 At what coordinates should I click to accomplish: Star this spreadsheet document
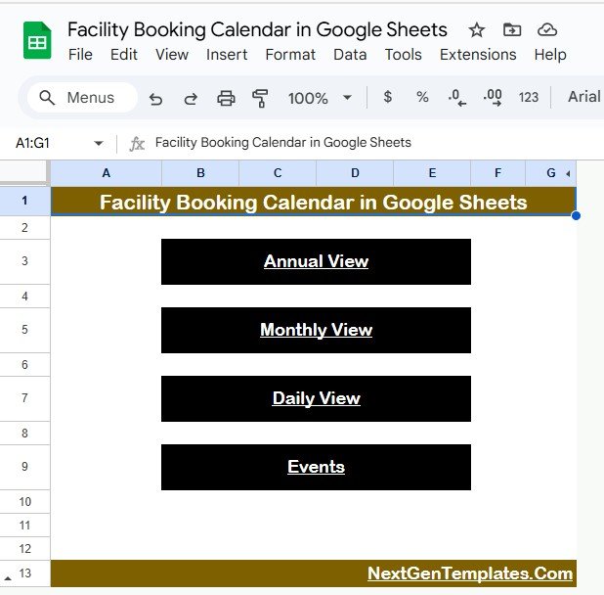click(x=476, y=29)
